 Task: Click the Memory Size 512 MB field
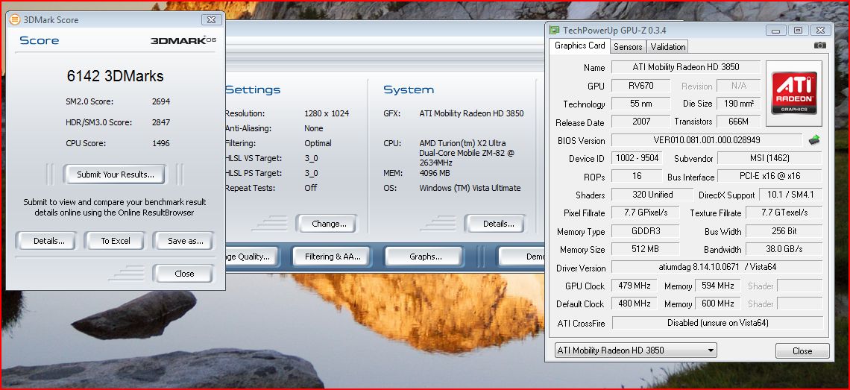click(645, 249)
